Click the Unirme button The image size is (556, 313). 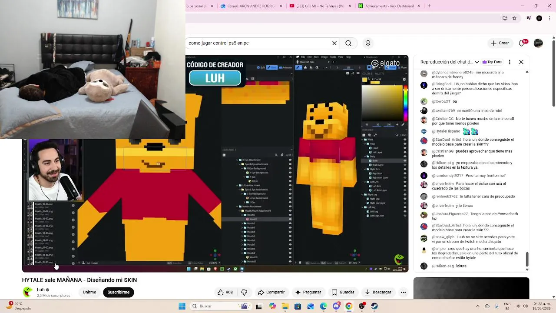pyautogui.click(x=89, y=292)
